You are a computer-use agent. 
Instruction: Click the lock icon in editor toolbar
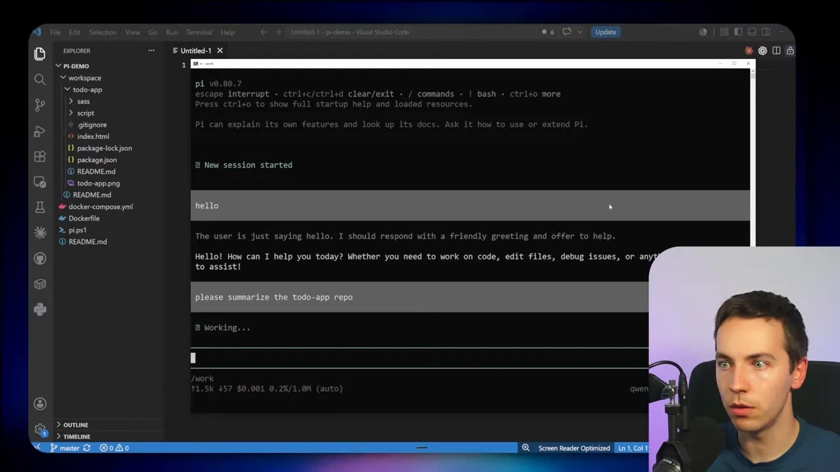click(x=790, y=50)
